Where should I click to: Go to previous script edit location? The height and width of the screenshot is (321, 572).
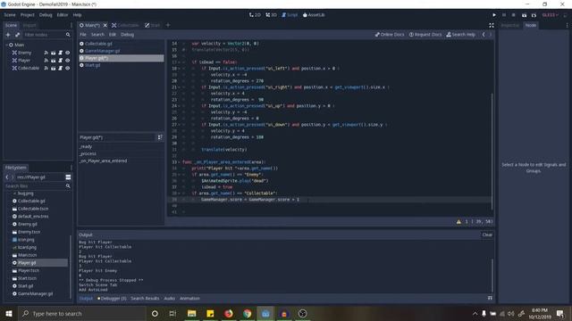(484, 35)
